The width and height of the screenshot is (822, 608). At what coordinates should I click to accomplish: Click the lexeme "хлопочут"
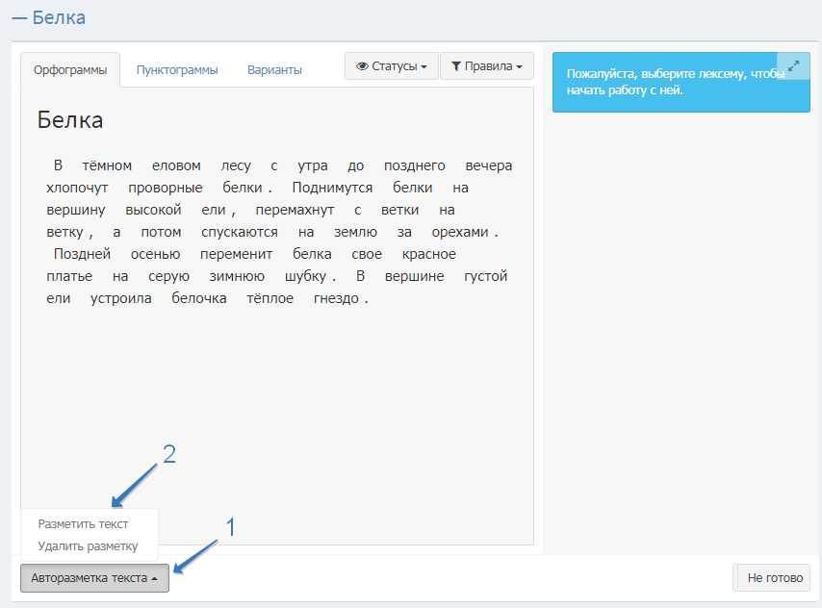pyautogui.click(x=76, y=188)
